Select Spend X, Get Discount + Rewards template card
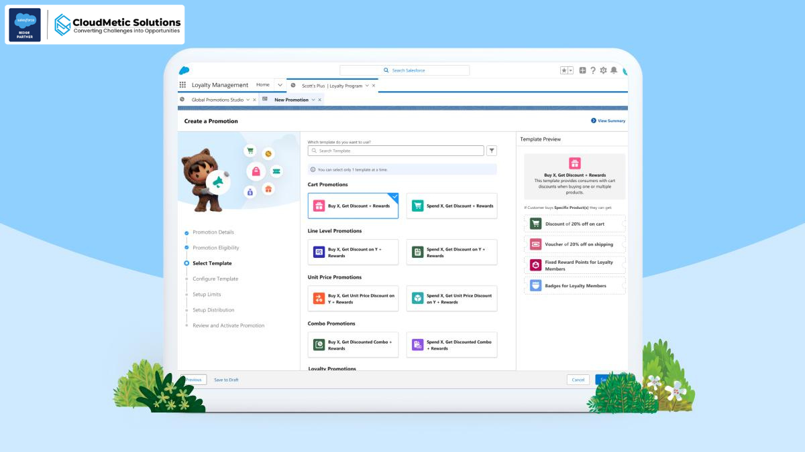The width and height of the screenshot is (805, 452). [451, 206]
